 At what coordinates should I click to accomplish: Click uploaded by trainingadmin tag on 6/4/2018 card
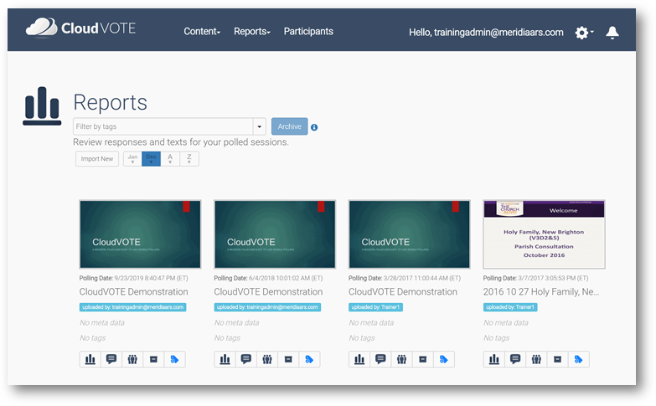267,307
